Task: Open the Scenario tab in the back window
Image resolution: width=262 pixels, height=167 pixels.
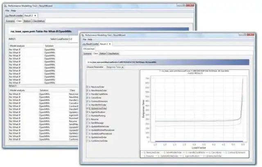Action: point(10,21)
